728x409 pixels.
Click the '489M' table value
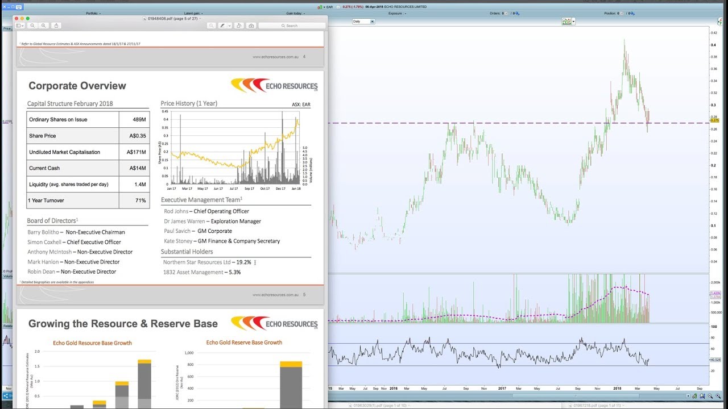(x=139, y=120)
